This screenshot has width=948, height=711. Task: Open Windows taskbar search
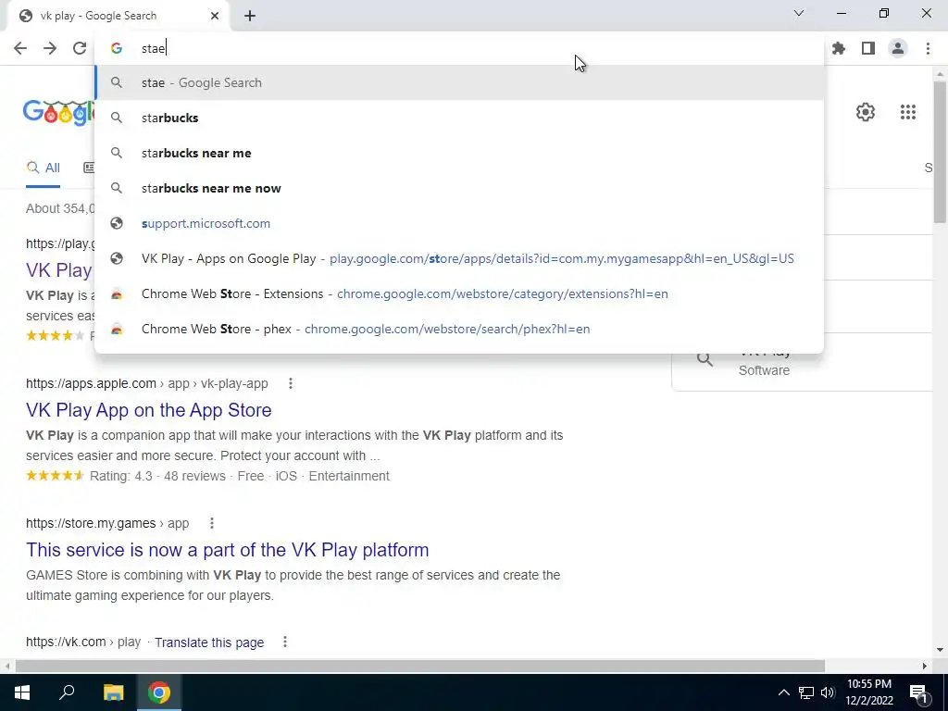click(x=67, y=692)
